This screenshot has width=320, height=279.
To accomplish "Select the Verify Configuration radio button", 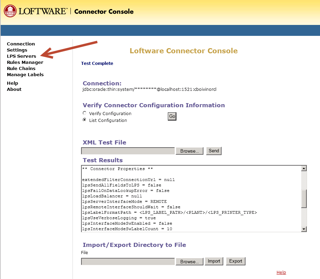I will 84,113.
